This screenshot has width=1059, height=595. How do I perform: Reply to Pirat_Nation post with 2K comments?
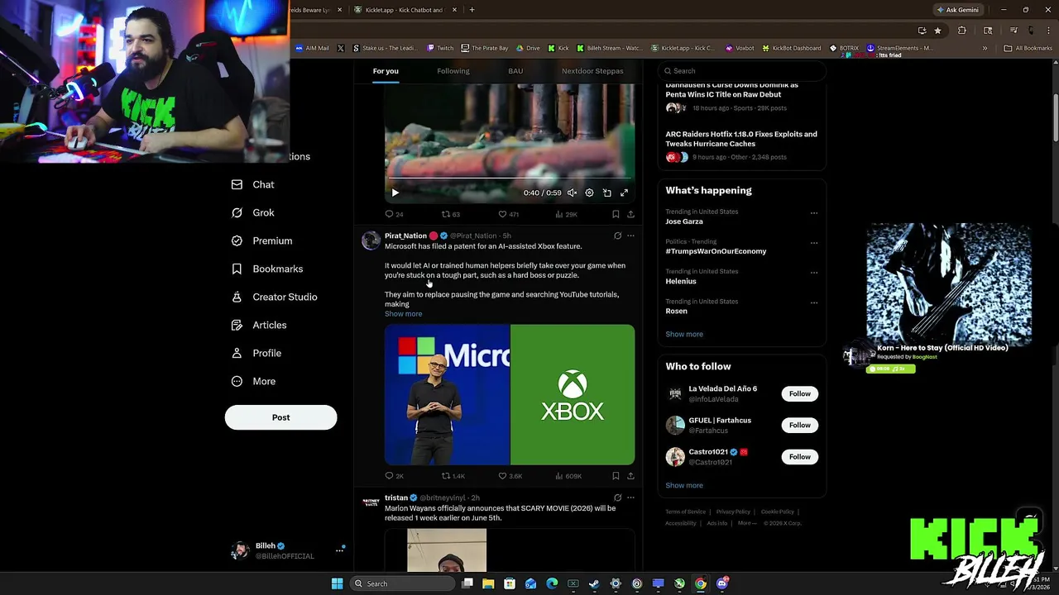[x=394, y=476]
